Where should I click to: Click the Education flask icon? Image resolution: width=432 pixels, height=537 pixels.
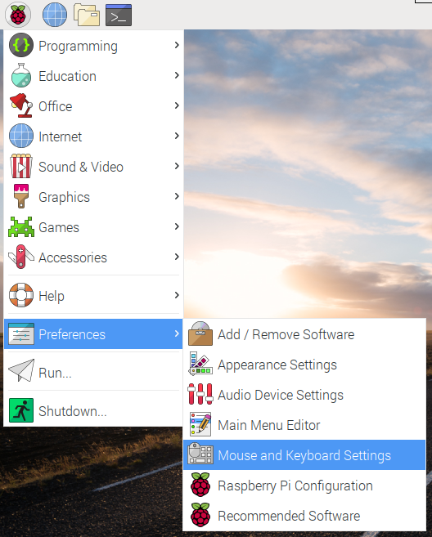[21, 75]
